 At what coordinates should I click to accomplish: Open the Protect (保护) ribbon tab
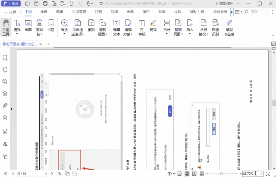146,12
